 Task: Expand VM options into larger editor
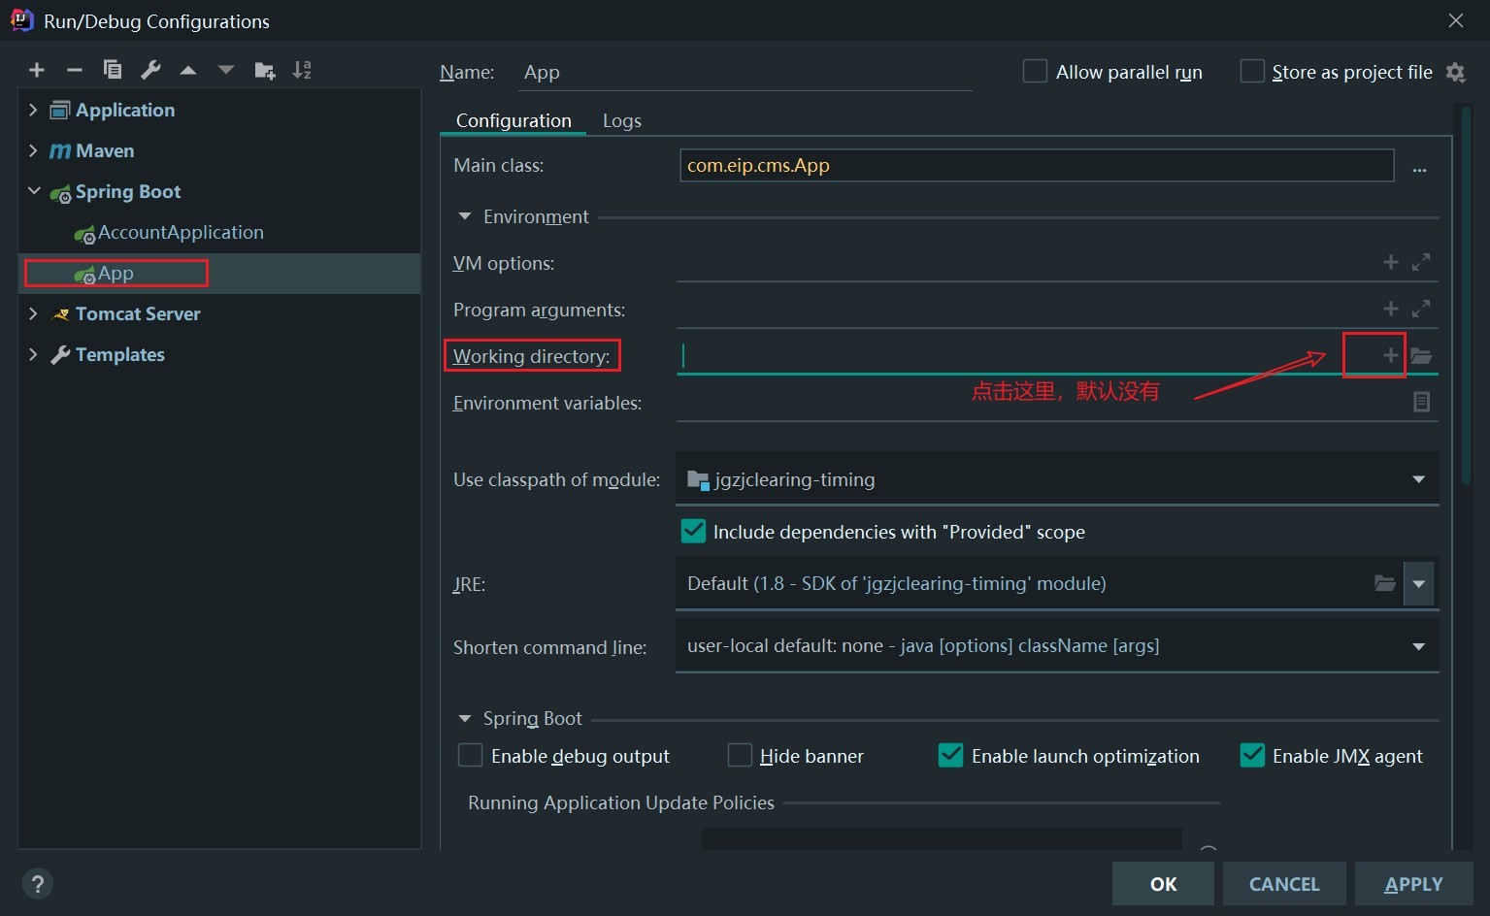click(1421, 262)
